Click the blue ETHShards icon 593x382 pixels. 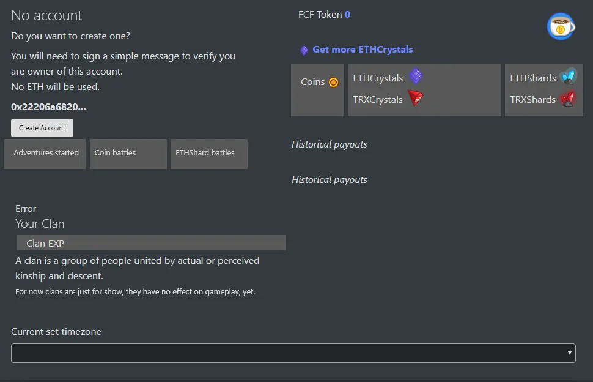click(568, 77)
